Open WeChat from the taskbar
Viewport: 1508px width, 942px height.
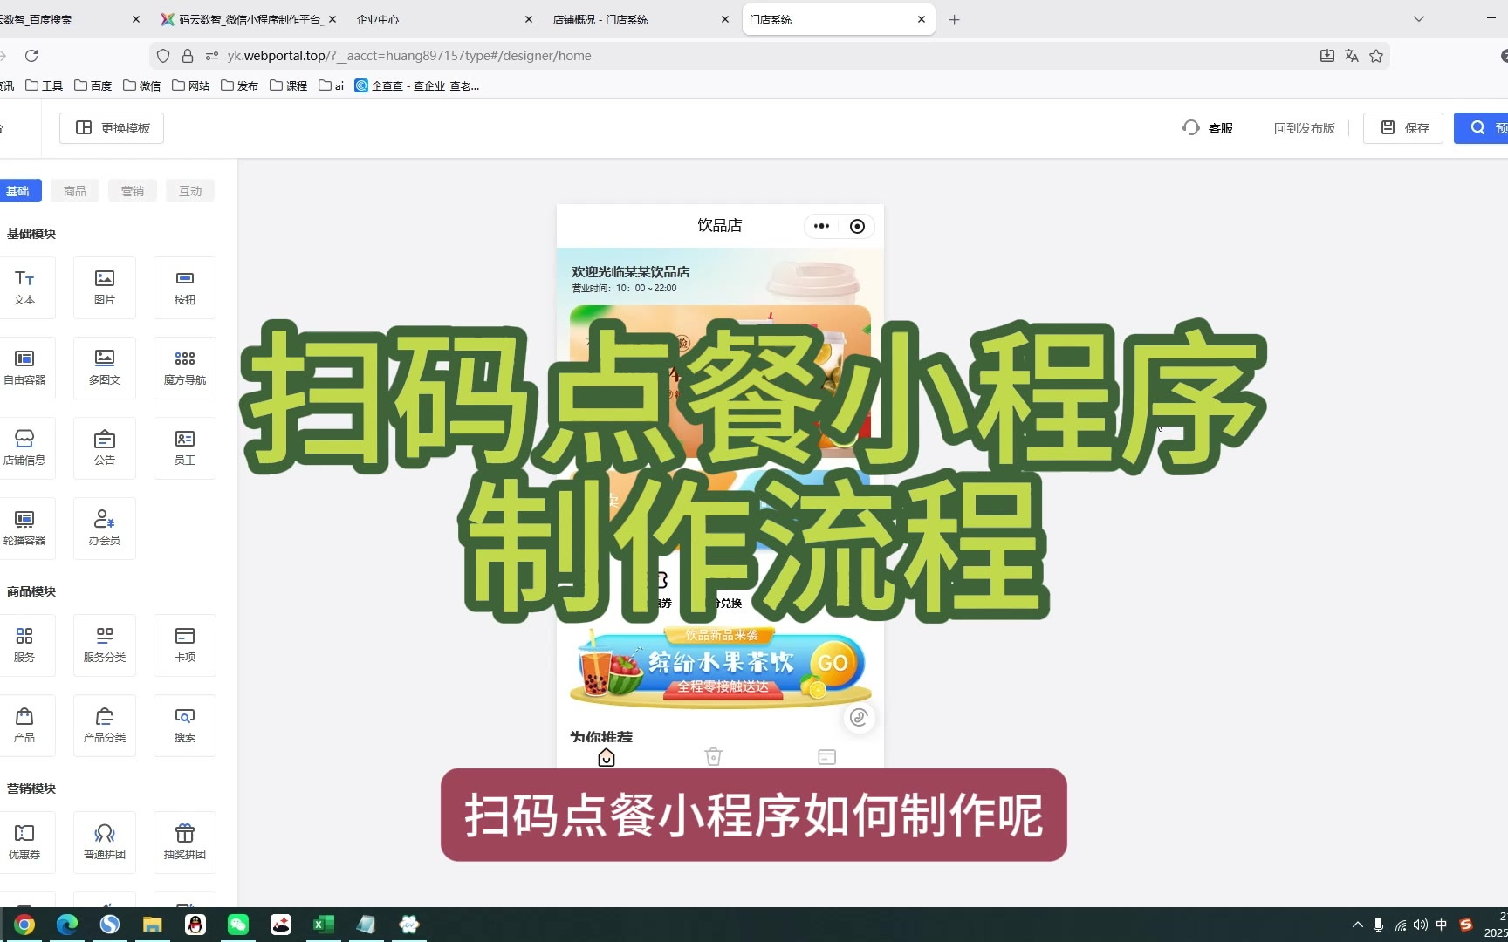[238, 925]
